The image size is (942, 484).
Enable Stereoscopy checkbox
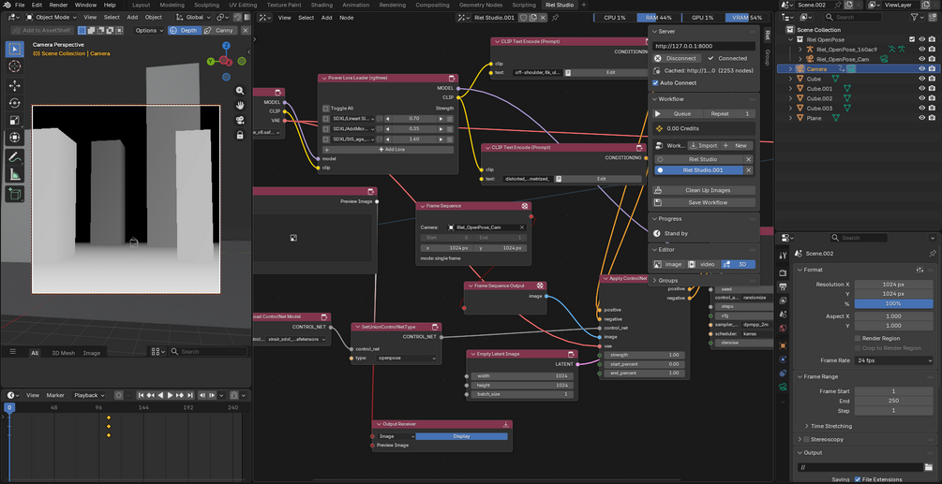pyautogui.click(x=807, y=439)
